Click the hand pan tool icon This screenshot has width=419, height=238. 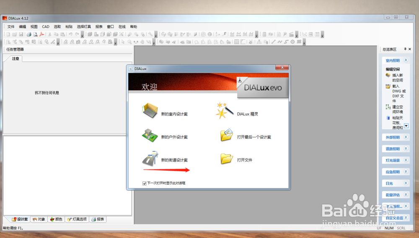click(x=142, y=42)
